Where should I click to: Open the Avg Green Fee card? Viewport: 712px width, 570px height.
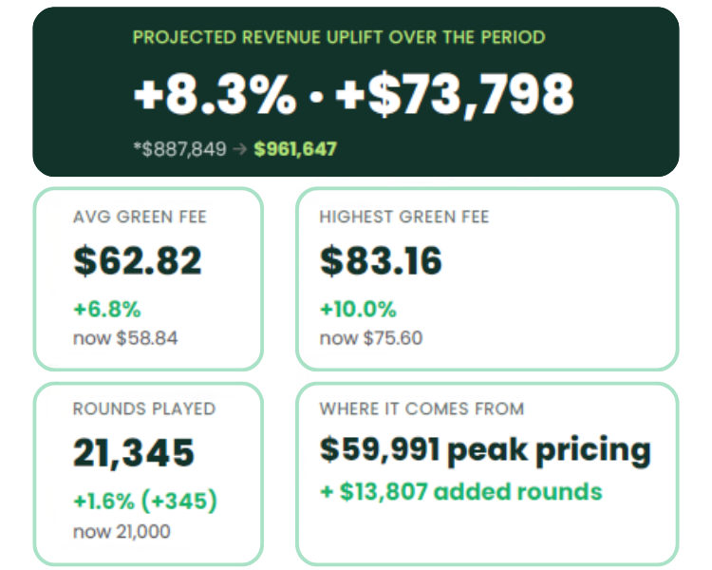tap(148, 279)
